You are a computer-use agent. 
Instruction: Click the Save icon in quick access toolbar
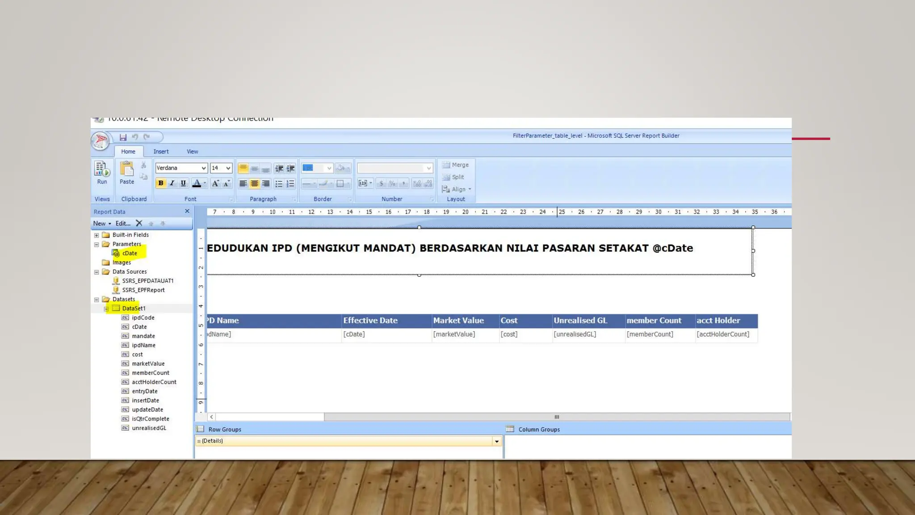pos(123,137)
